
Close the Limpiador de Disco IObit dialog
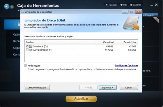[x=138, y=12]
